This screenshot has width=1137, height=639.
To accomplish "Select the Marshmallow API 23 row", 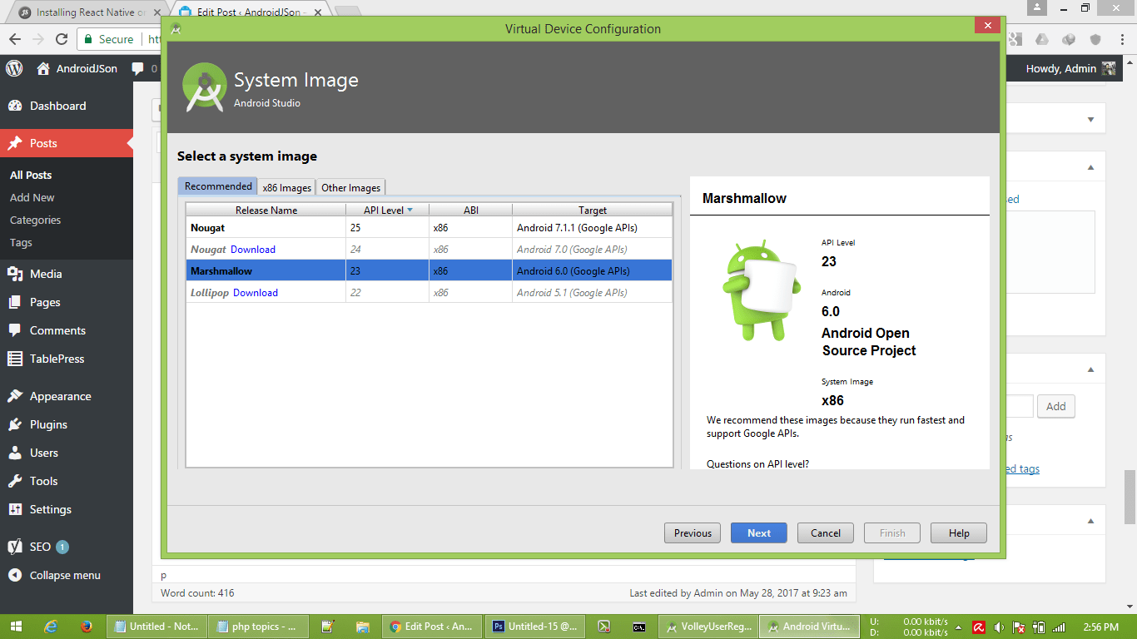I will 429,270.
